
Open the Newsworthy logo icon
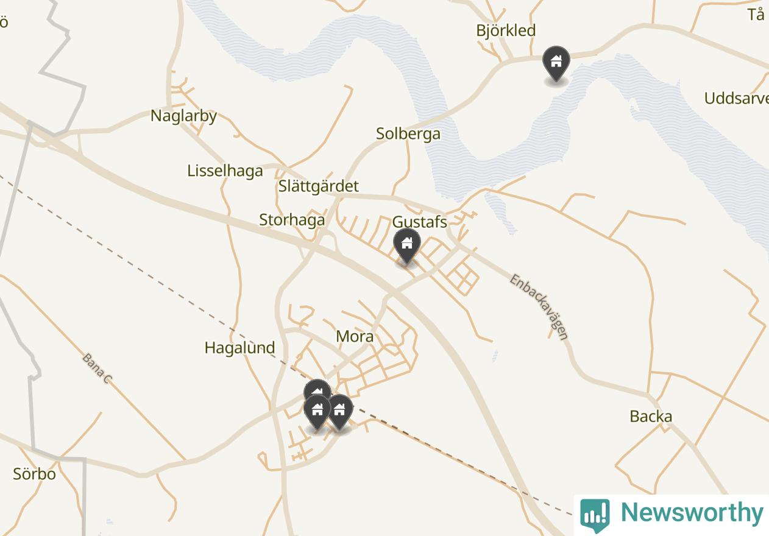pyautogui.click(x=595, y=515)
